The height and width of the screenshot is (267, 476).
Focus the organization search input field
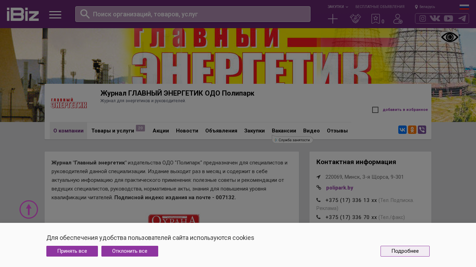[x=193, y=14]
